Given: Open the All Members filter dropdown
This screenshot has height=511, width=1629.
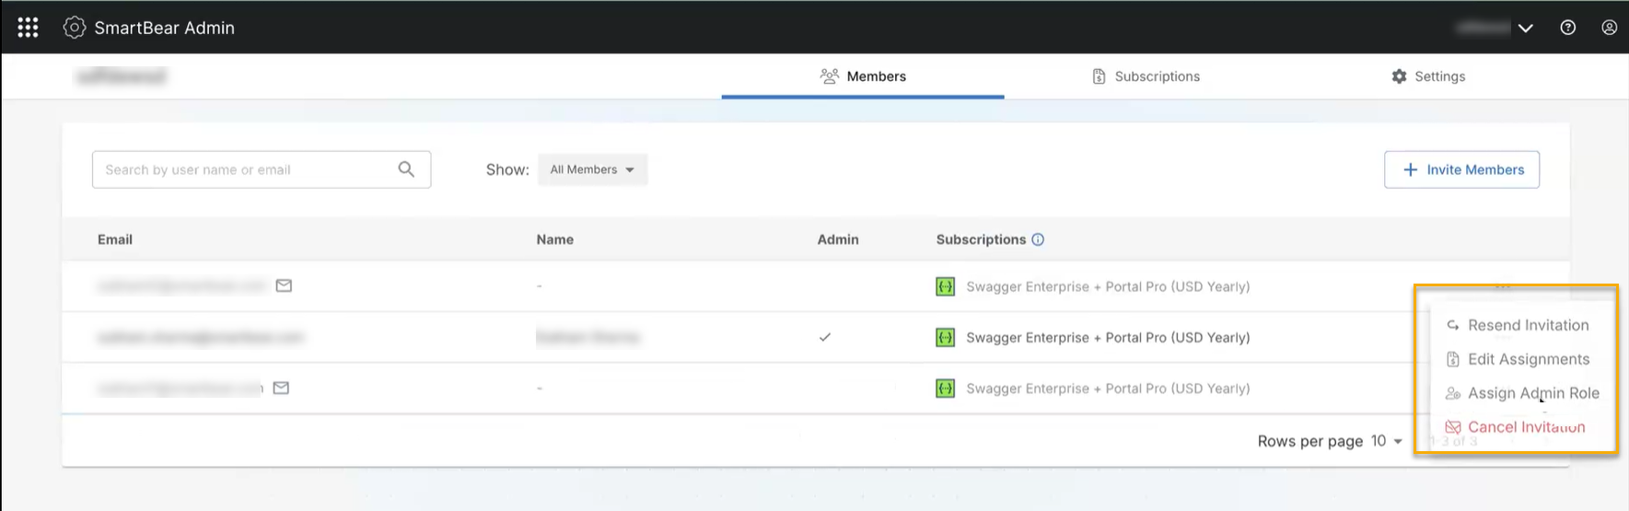Looking at the screenshot, I should (x=592, y=169).
